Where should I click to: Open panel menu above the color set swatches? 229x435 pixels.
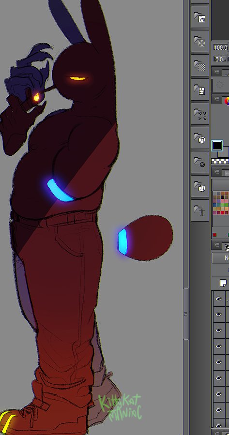216,172
